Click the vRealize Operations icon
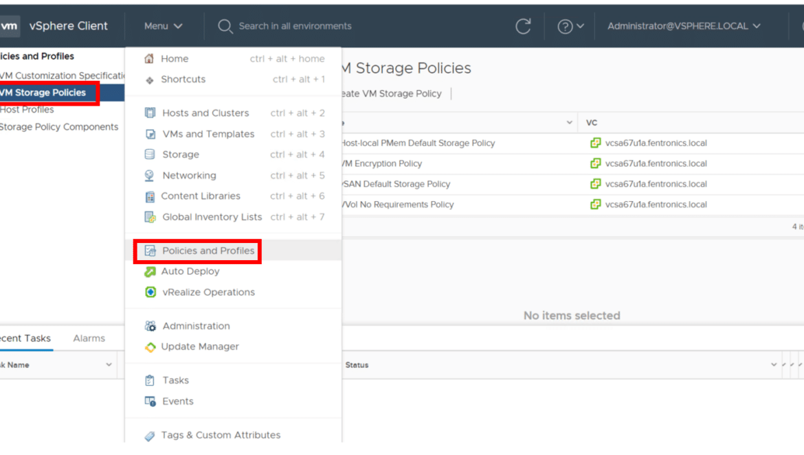 coord(150,292)
